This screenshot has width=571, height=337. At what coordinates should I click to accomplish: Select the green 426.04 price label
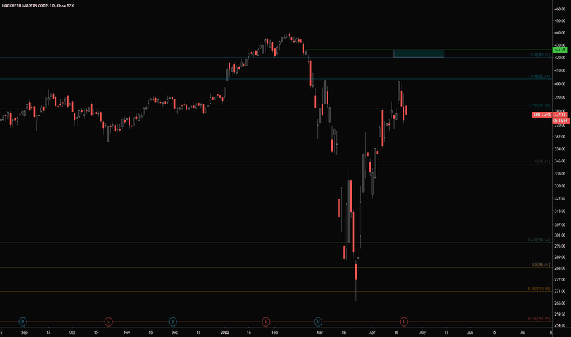(560, 50)
